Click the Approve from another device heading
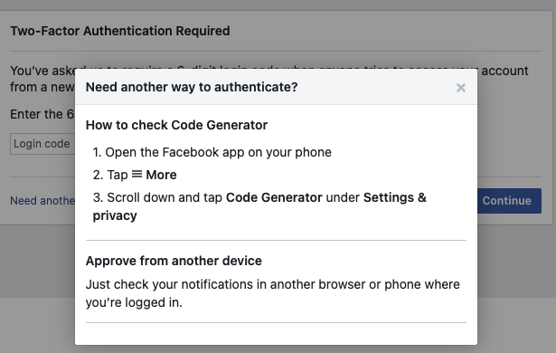The width and height of the screenshot is (556, 353). click(x=174, y=261)
